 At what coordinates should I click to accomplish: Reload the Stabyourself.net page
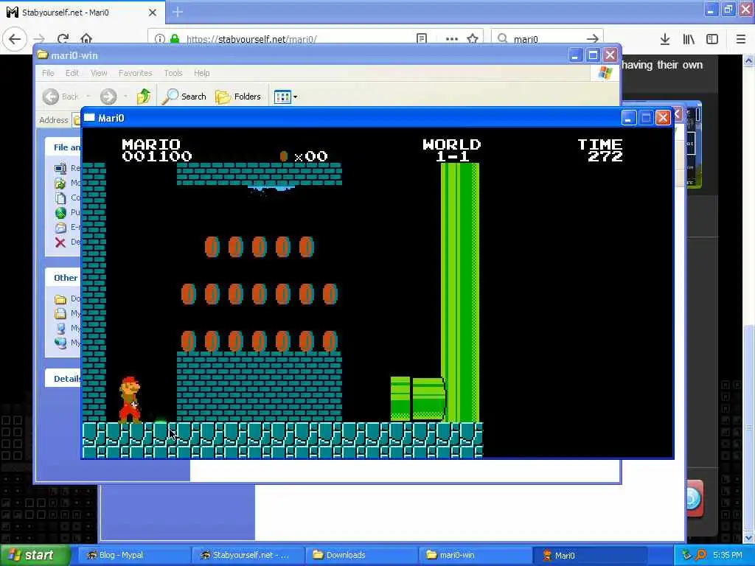coord(63,39)
